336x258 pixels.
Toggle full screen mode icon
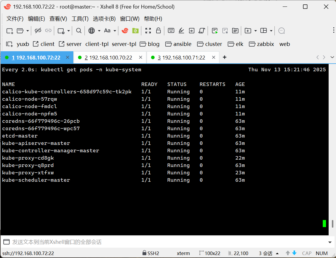pyautogui.click(x=148, y=31)
